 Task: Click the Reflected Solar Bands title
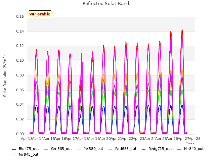click(x=107, y=4)
